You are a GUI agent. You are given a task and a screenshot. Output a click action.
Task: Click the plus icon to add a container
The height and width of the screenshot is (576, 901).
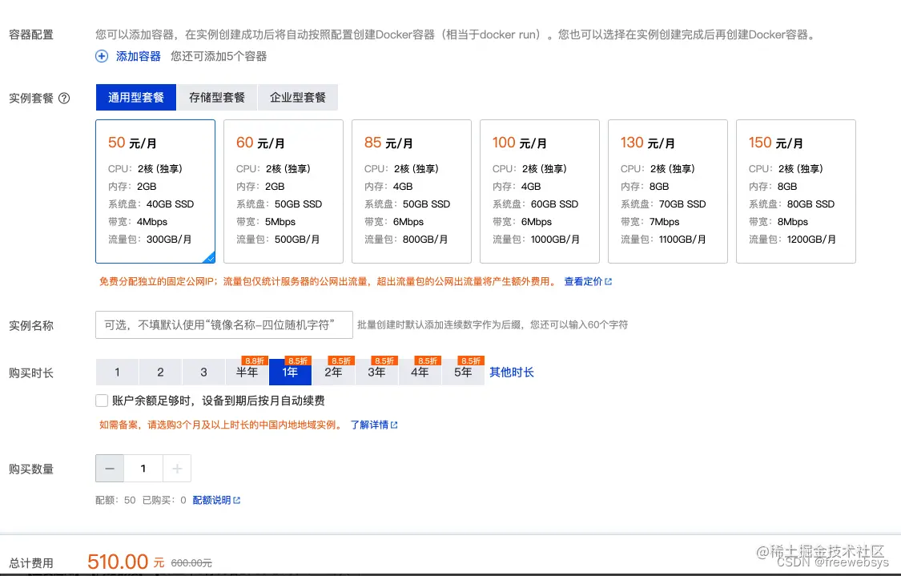[101, 56]
